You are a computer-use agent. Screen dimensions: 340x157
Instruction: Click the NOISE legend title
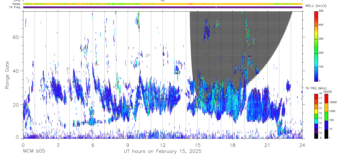click(328, 92)
